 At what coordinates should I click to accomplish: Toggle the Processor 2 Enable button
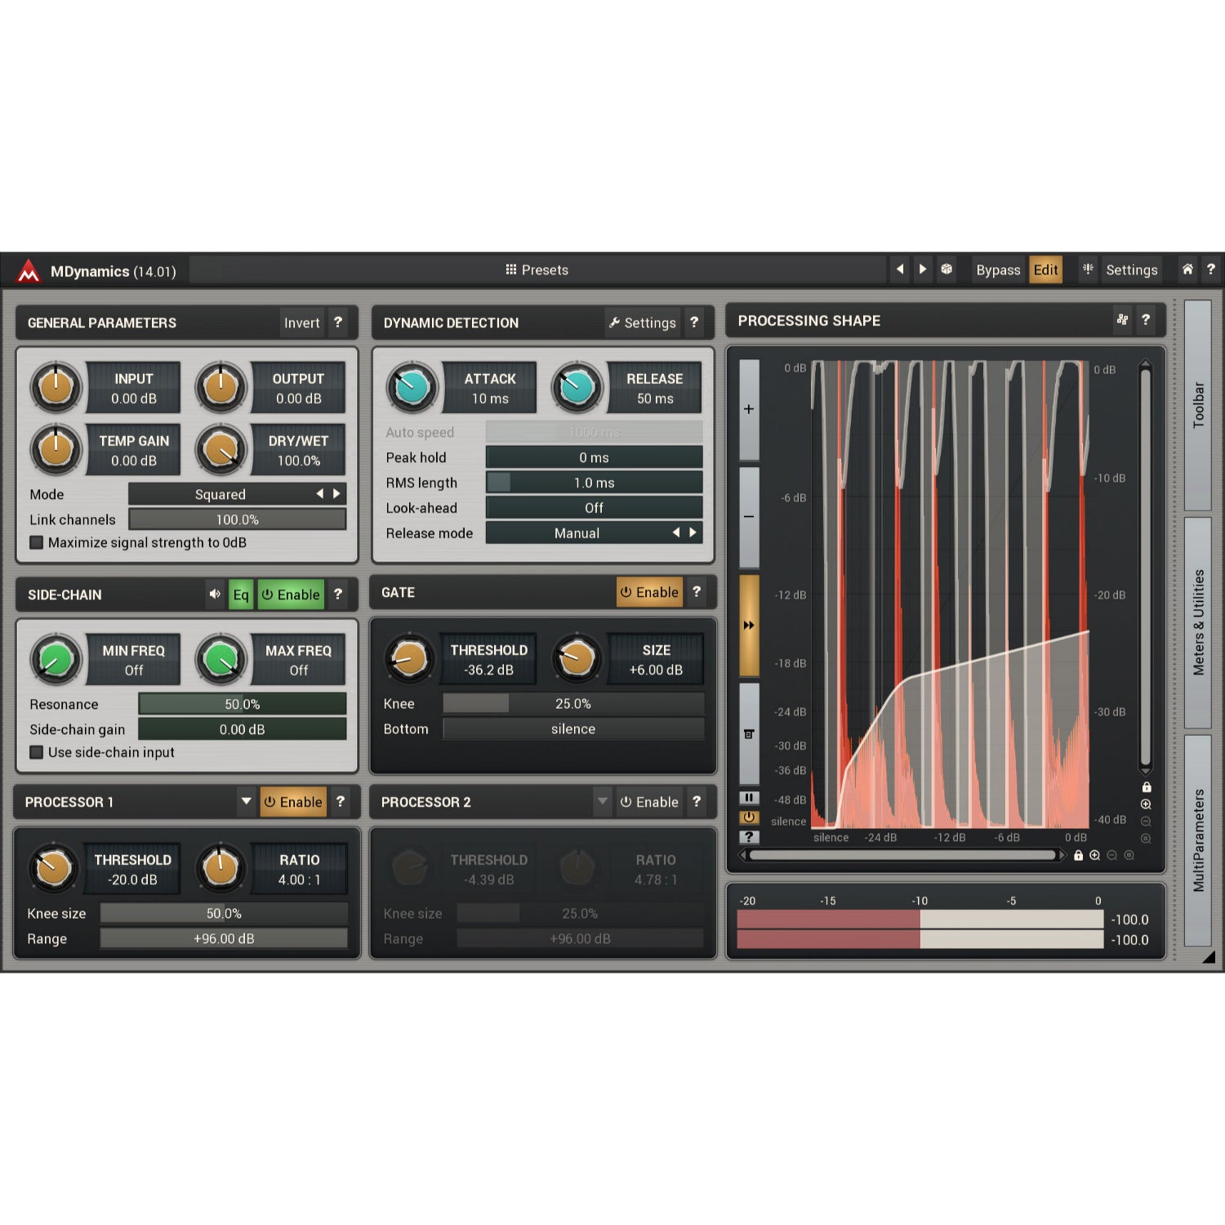(649, 802)
